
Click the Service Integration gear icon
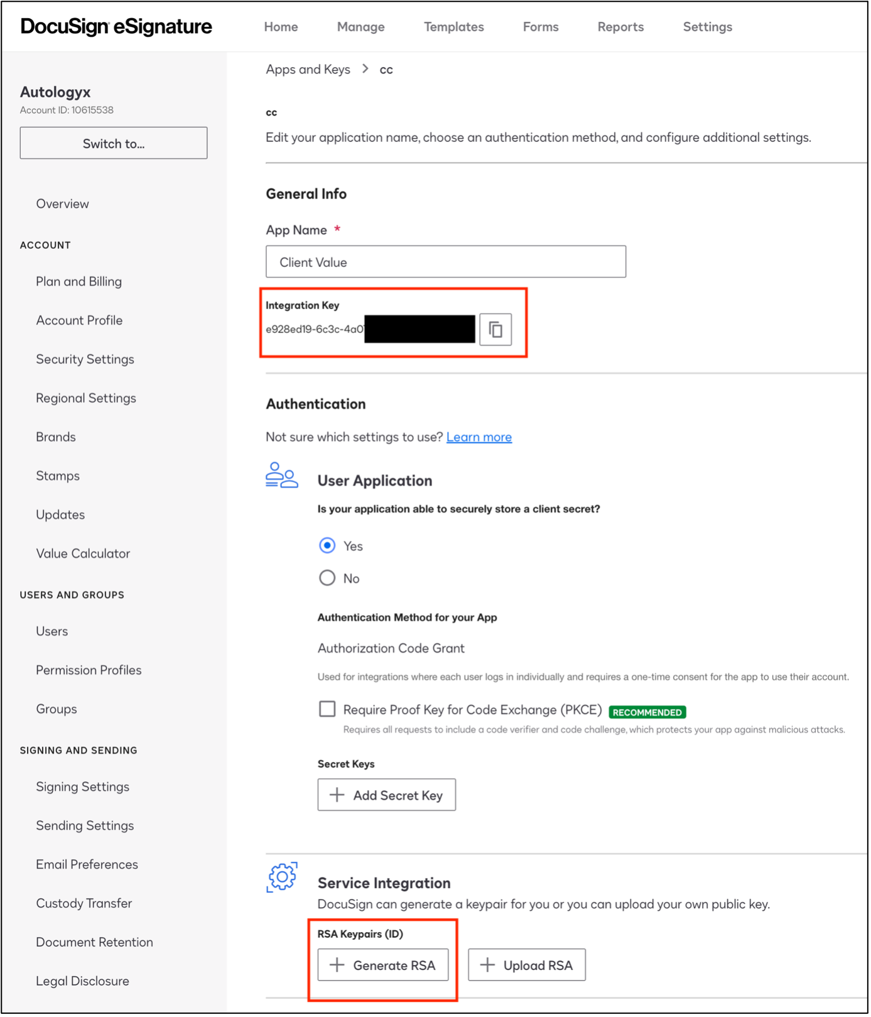(x=282, y=878)
